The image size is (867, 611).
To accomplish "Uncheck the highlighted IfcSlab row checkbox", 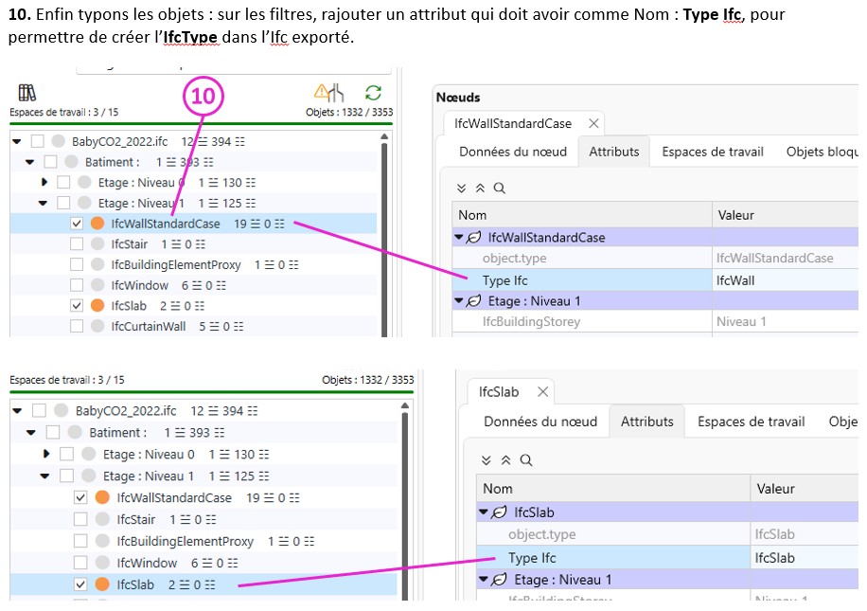I will pyautogui.click(x=80, y=584).
